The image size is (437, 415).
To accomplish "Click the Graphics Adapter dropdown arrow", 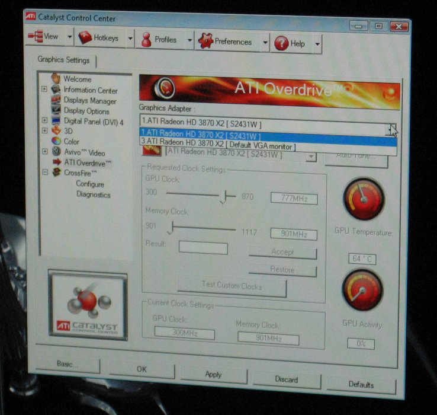I will (391, 129).
